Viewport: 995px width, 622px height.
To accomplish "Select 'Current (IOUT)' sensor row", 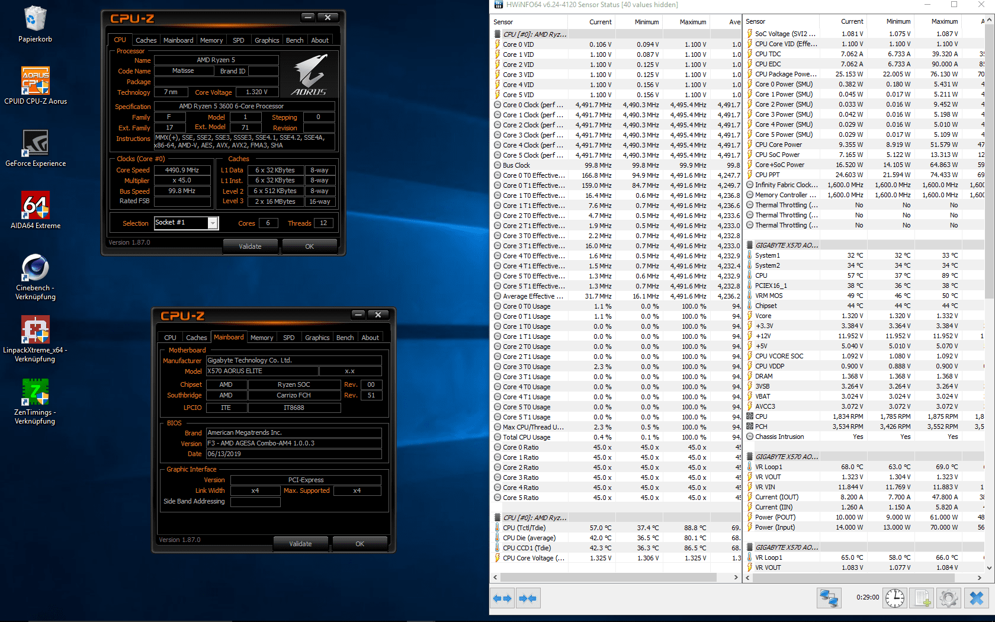I will (865, 497).
